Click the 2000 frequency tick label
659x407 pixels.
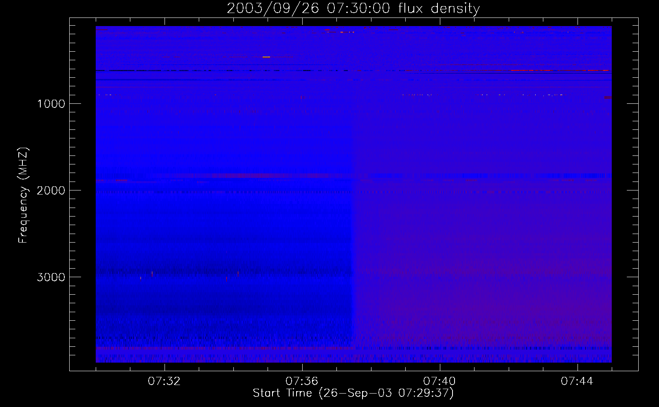[51, 190]
